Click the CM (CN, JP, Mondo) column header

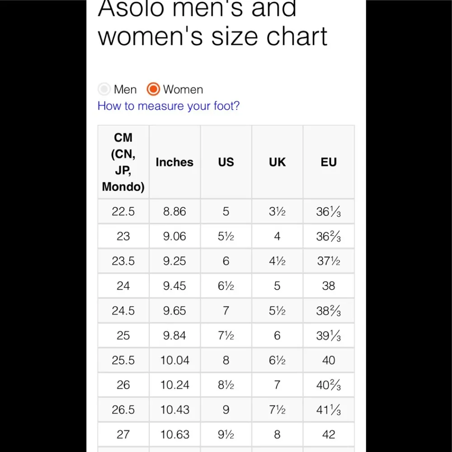[123, 162]
